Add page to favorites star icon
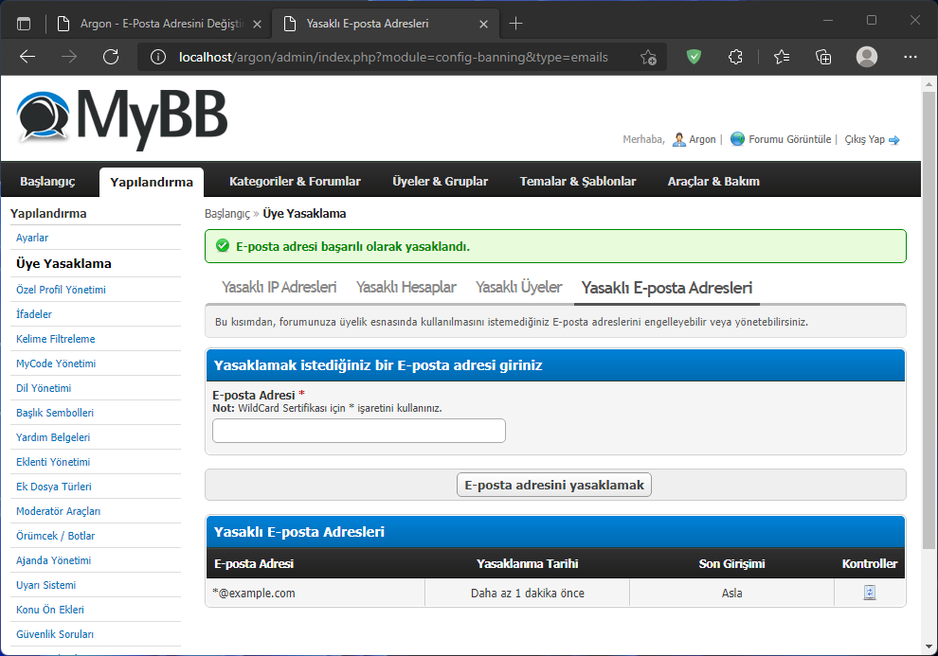 [648, 57]
